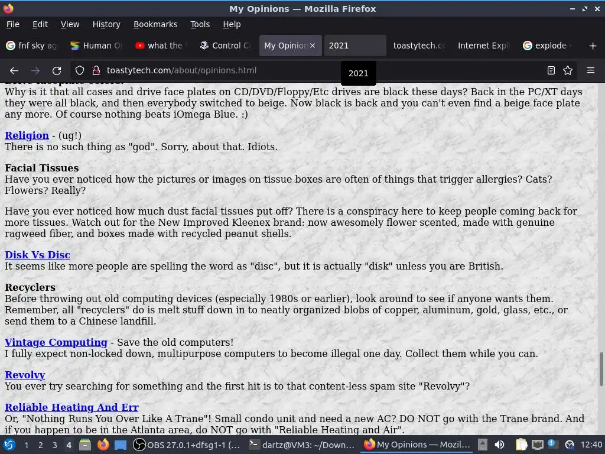605x454 pixels.
Task: Switch to workspace 3
Action: point(55,445)
